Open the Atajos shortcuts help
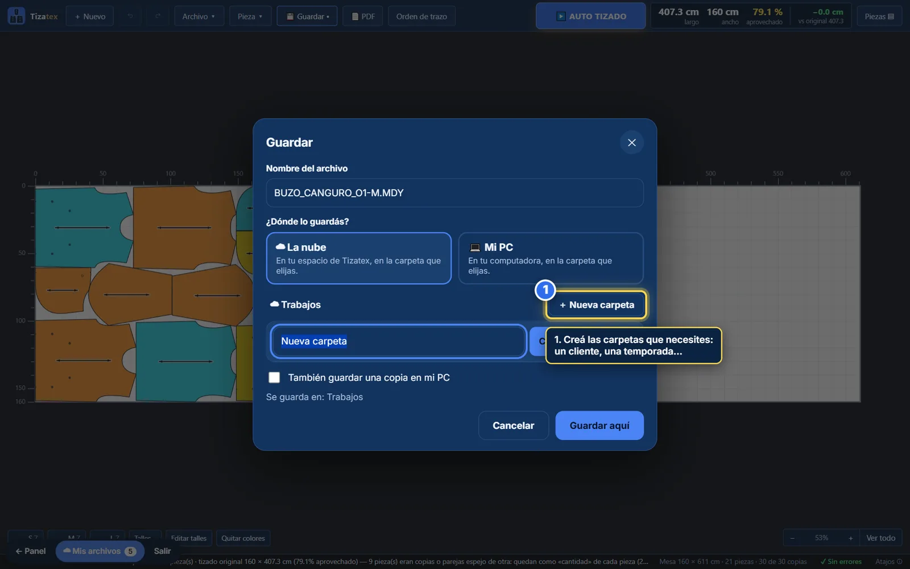The image size is (910, 569). [888, 562]
